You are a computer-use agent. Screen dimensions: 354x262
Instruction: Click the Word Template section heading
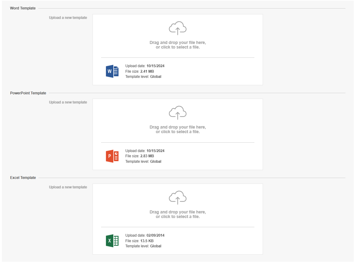point(23,8)
